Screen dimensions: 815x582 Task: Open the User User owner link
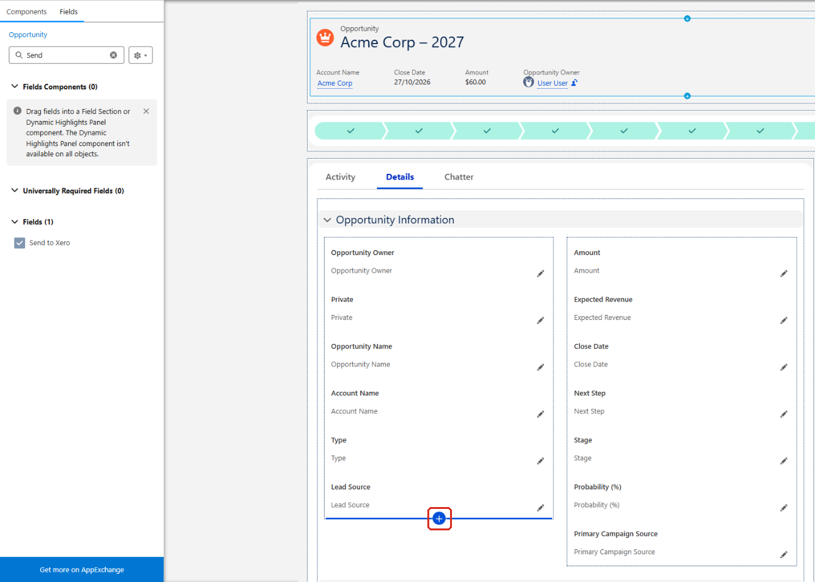point(553,83)
